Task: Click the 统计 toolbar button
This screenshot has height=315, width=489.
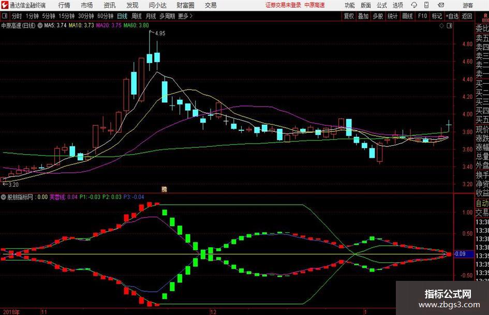Action: coord(392,16)
